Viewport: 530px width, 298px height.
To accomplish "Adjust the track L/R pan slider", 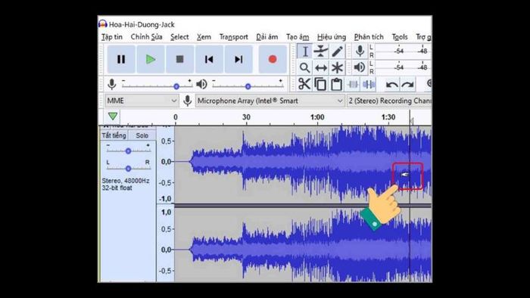I will [128, 168].
